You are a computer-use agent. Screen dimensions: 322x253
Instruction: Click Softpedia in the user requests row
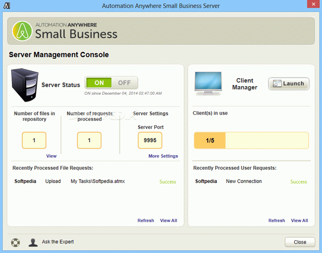tap(206, 181)
